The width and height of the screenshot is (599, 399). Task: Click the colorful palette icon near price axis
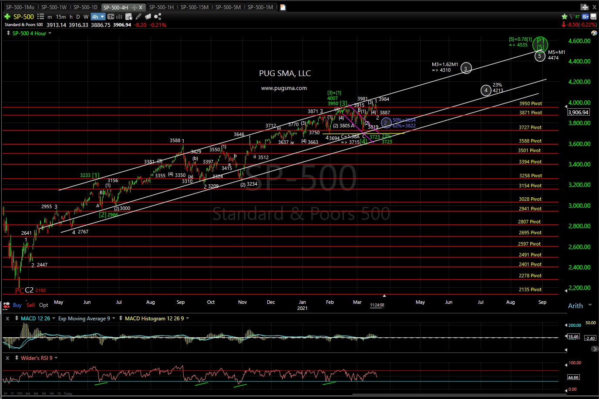coord(594,33)
